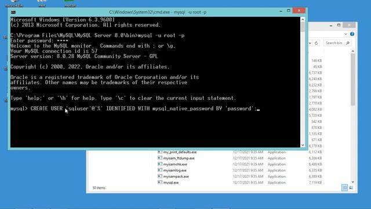Click the mysql -u root -p command

click(161, 35)
